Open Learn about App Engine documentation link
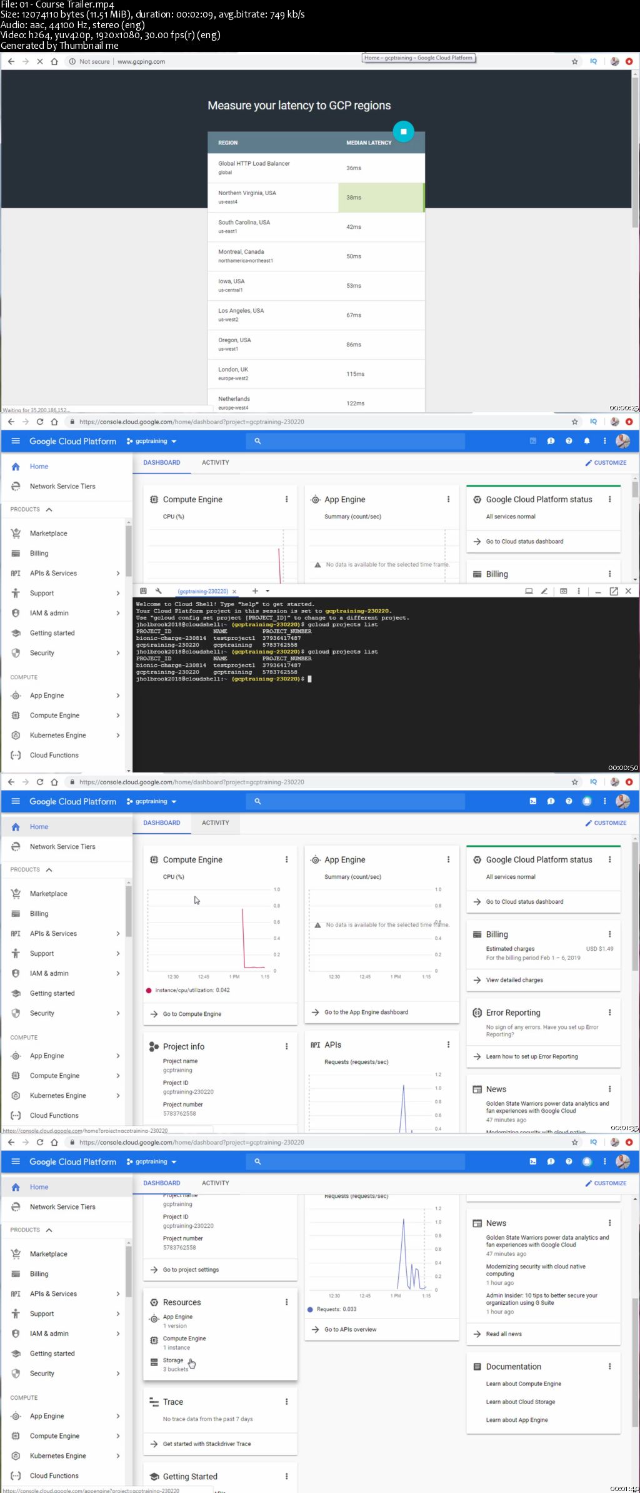 tap(517, 1420)
